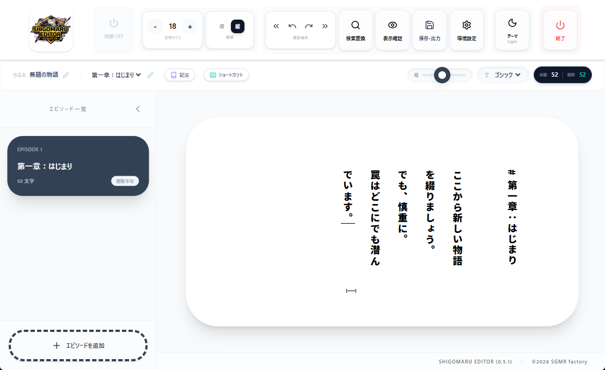Click the undo arrow in 履歴操作

[292, 25]
